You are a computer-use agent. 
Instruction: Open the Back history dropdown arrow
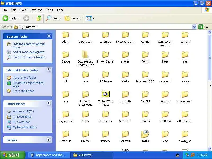[x=19, y=18]
